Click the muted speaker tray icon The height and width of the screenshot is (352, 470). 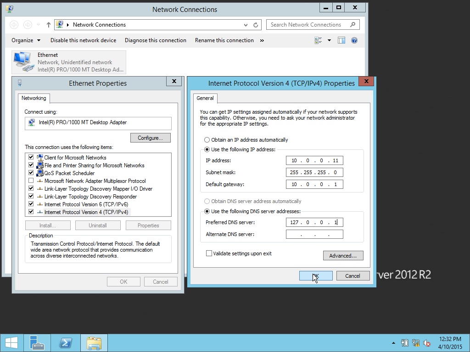point(426,343)
